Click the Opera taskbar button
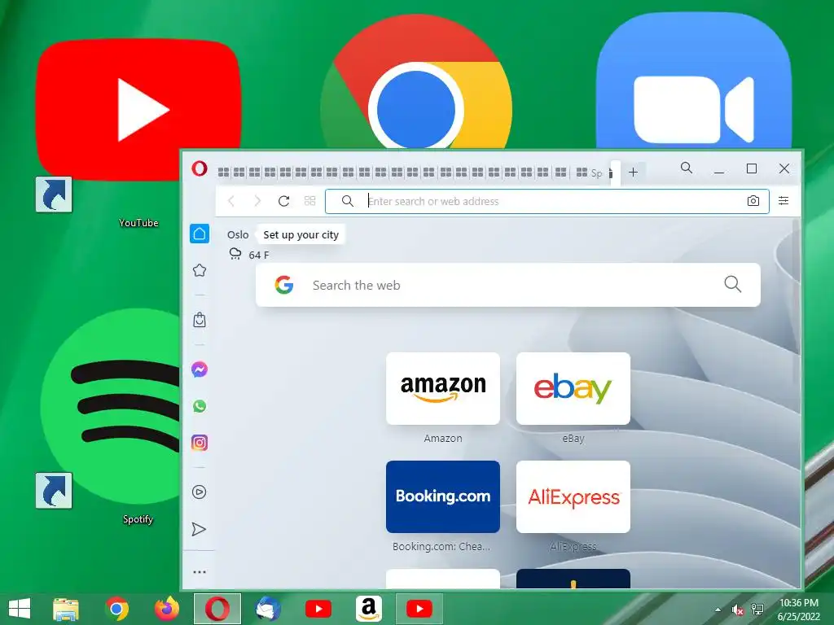Screen dimensions: 834x625 click(x=217, y=609)
